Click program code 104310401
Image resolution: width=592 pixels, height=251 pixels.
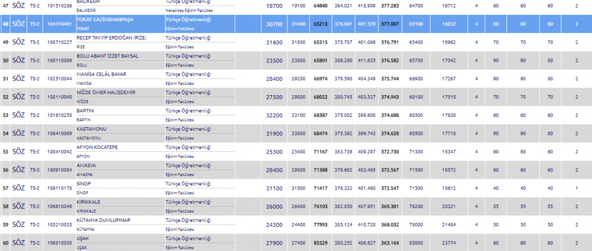tap(59, 24)
